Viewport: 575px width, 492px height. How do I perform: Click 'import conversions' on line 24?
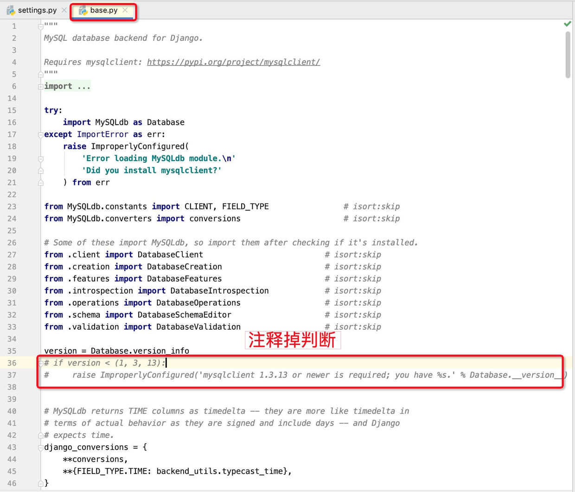tap(198, 219)
